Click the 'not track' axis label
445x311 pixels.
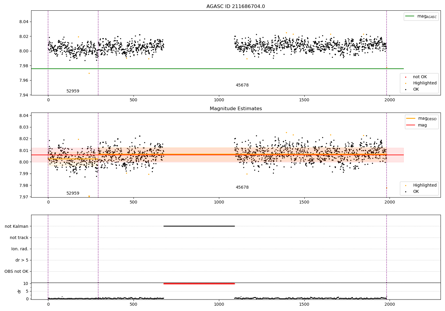point(19,238)
